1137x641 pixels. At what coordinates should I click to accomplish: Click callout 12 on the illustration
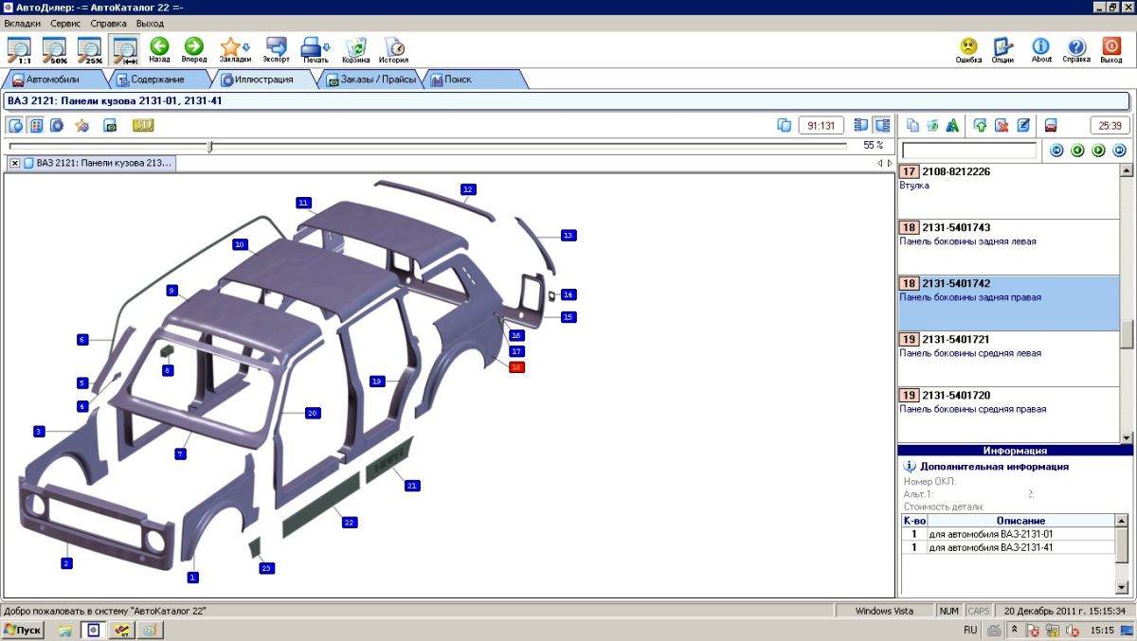(x=467, y=189)
